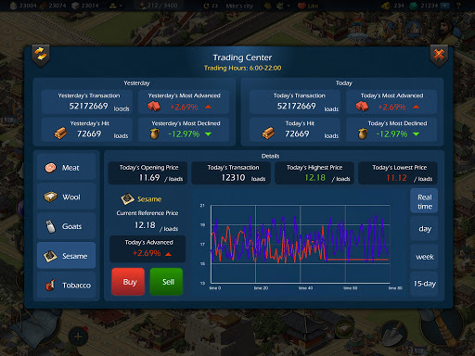Switch chart to week view
This screenshot has height=356, width=475.
424,257
